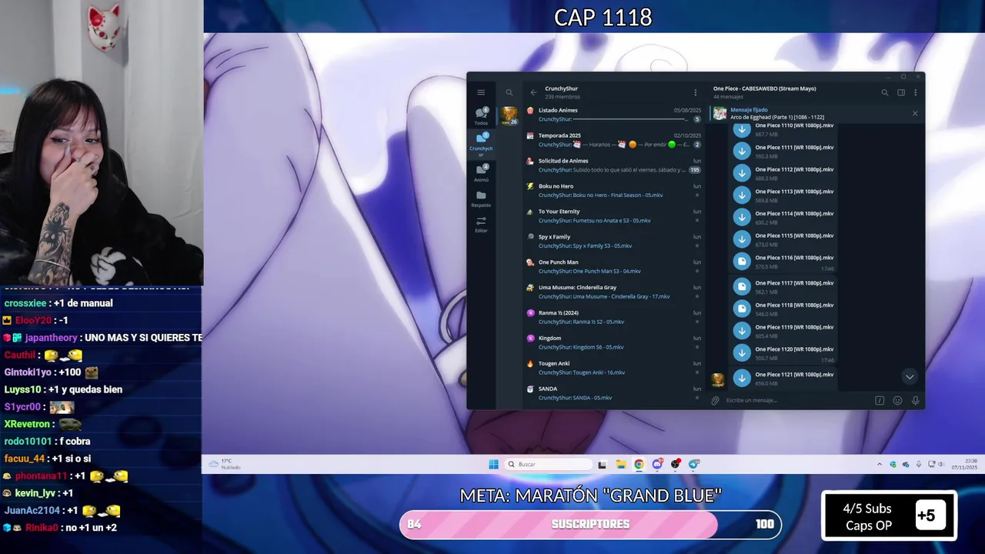Viewport: 985px width, 554px height.
Task: Open the Tougen Anki topic
Action: (613, 369)
